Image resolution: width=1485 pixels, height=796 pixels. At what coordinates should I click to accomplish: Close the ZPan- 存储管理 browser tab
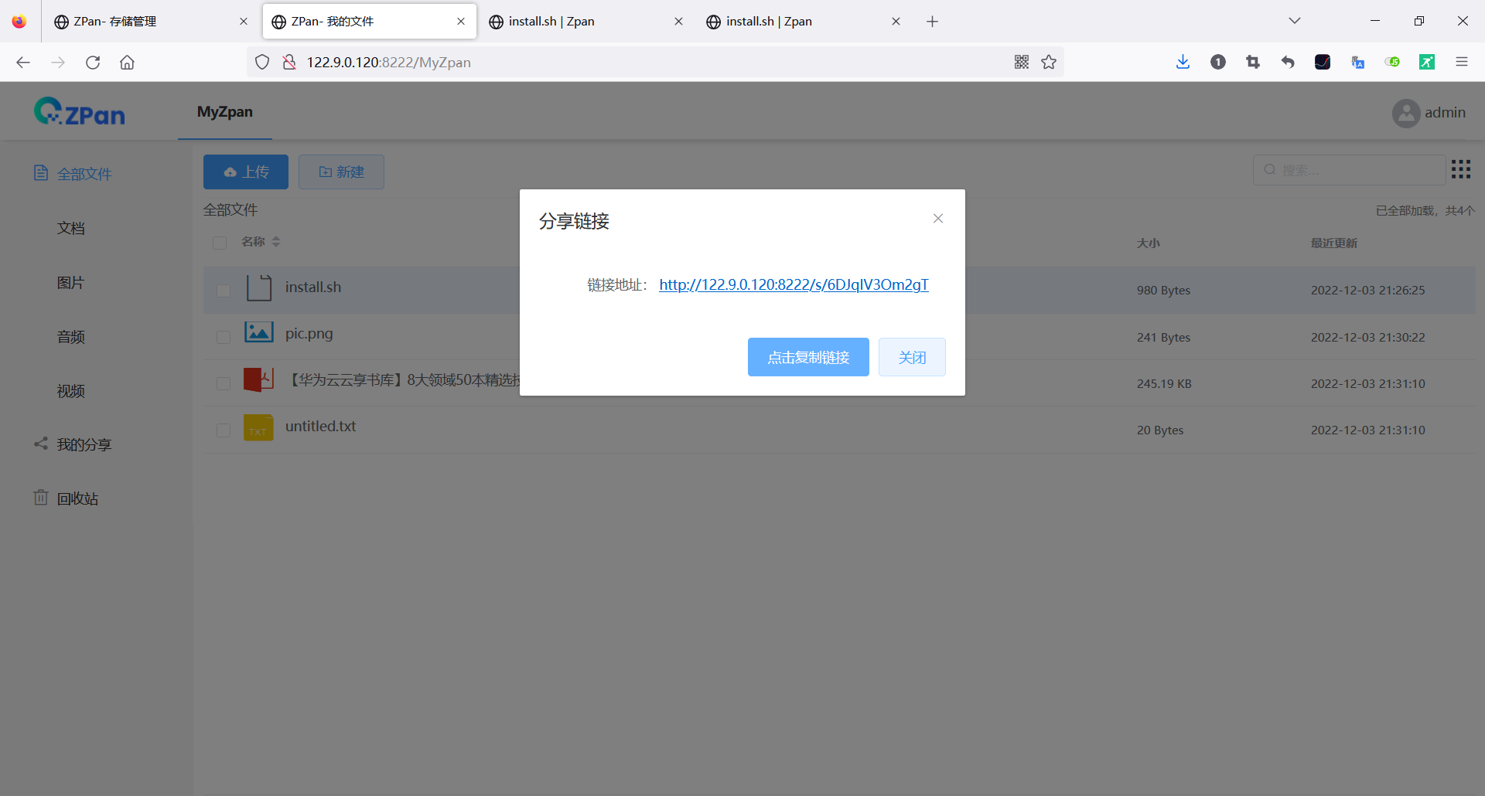point(244,22)
